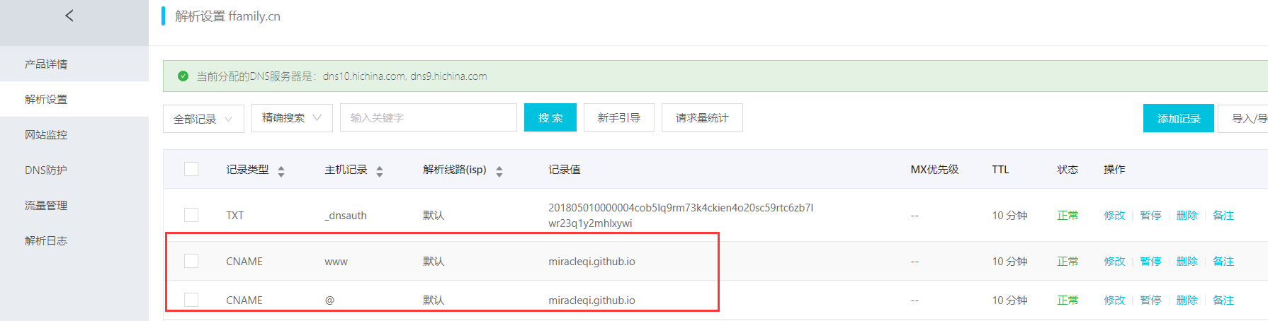Click the 搜索 button

(x=550, y=117)
